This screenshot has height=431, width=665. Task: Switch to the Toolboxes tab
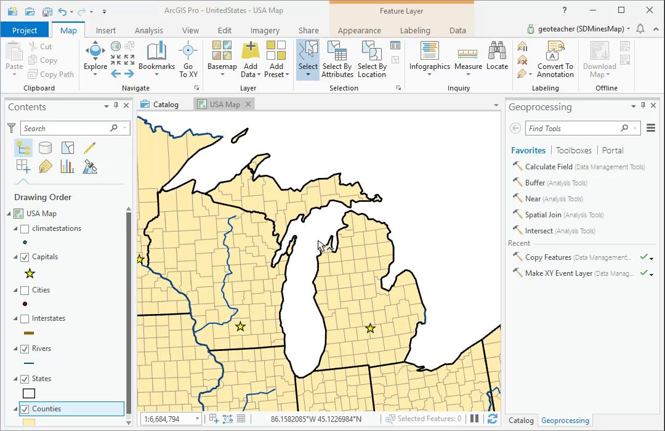[x=573, y=150]
